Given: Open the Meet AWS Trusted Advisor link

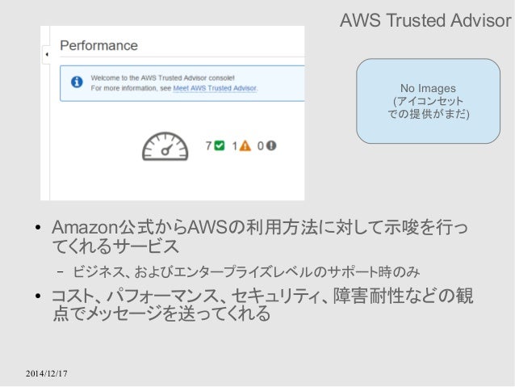Looking at the screenshot, I should pyautogui.click(x=215, y=88).
